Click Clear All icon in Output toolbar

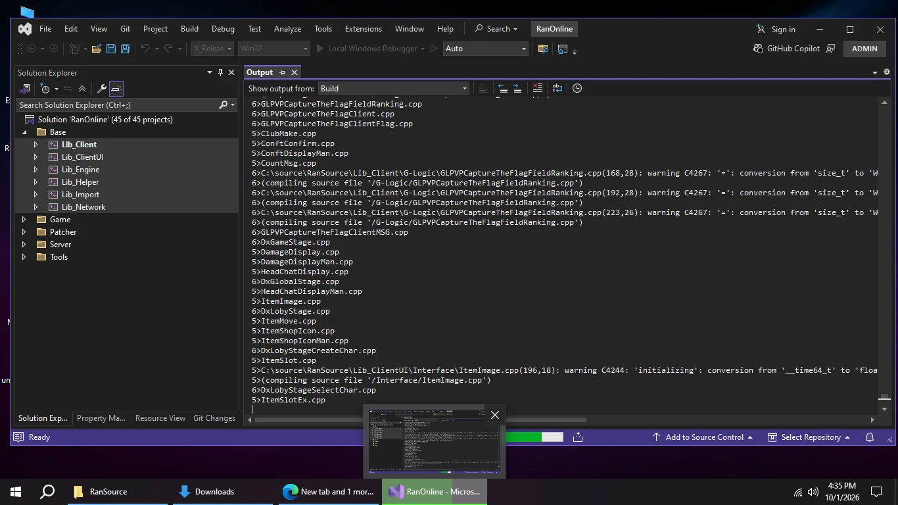537,88
